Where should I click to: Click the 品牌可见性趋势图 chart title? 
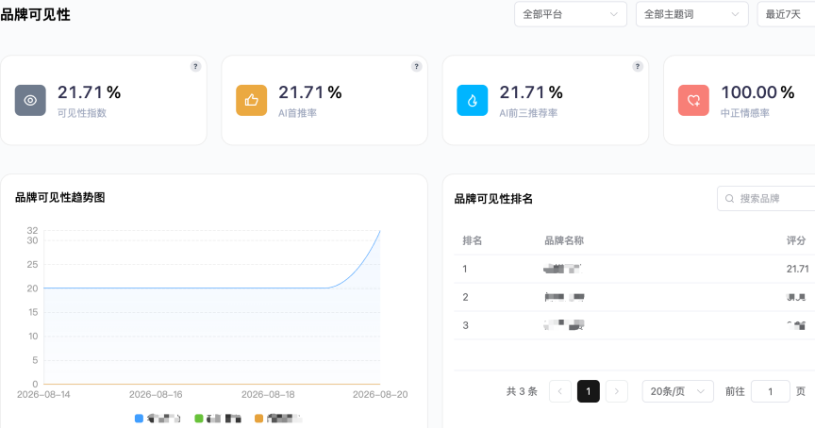pyautogui.click(x=60, y=197)
